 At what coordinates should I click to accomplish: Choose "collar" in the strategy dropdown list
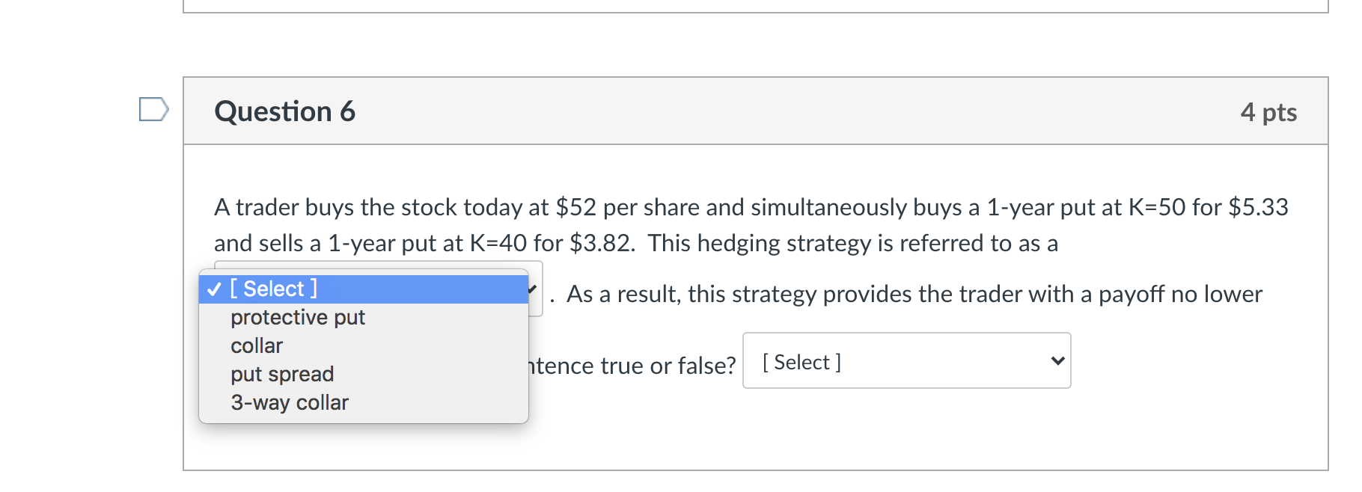tap(256, 345)
